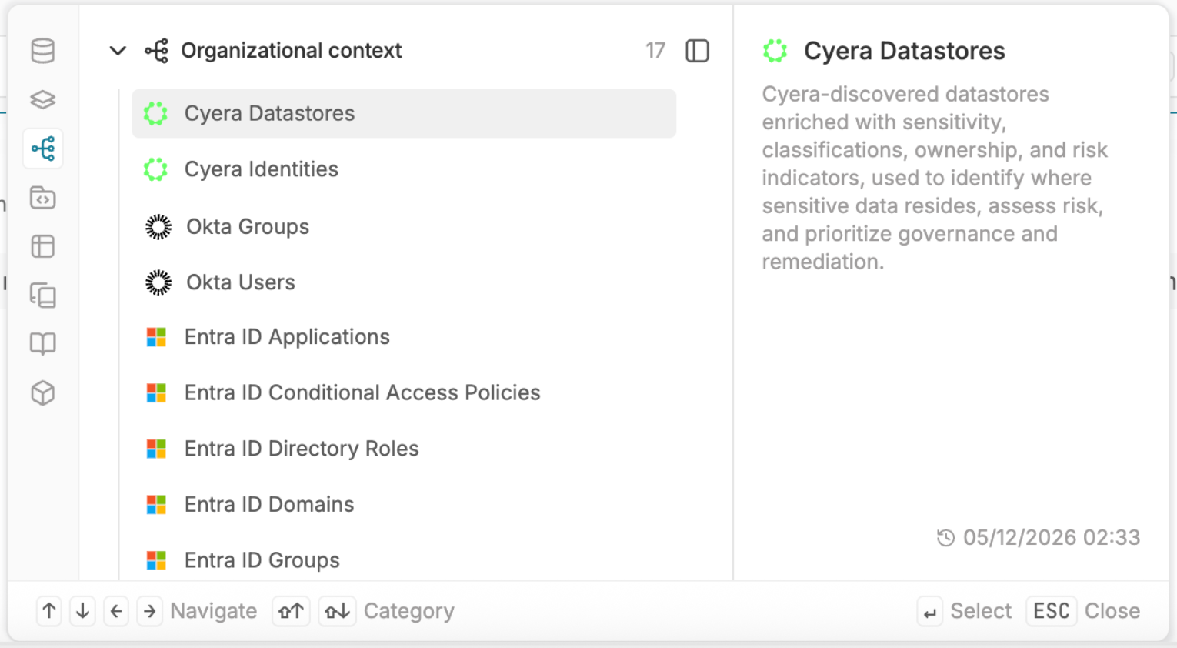1177x648 pixels.
Task: Open the database icon in sidebar
Action: (43, 51)
